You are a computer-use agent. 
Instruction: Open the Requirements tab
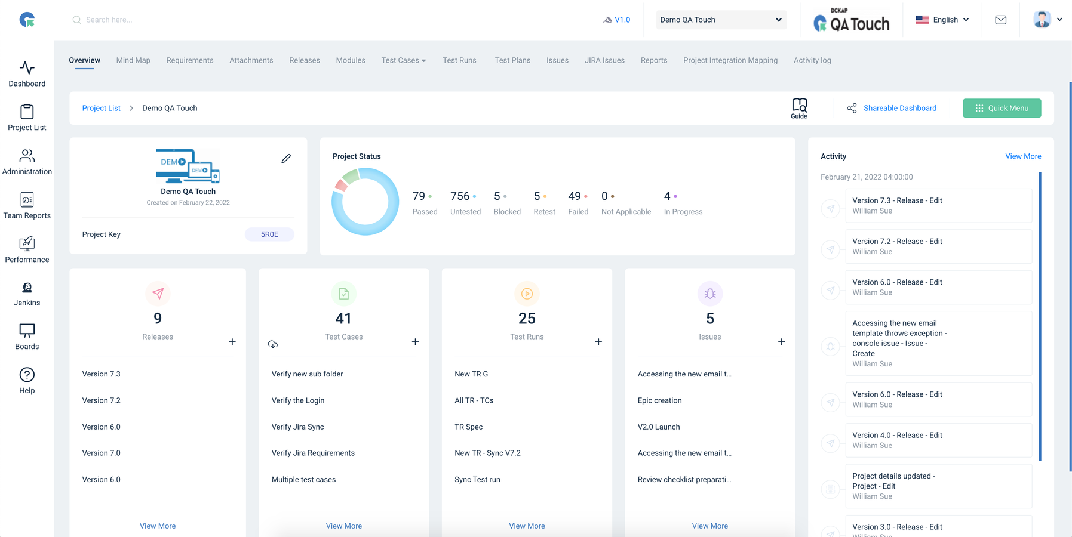coord(190,60)
